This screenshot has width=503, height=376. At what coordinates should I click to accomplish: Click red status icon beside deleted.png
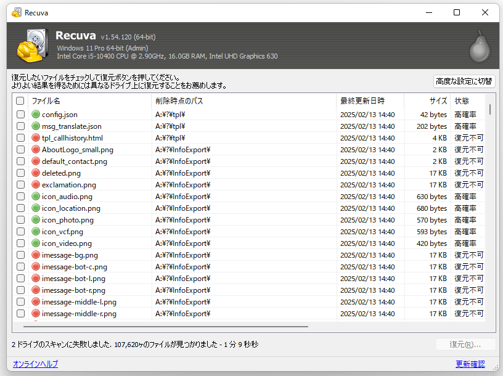36,173
